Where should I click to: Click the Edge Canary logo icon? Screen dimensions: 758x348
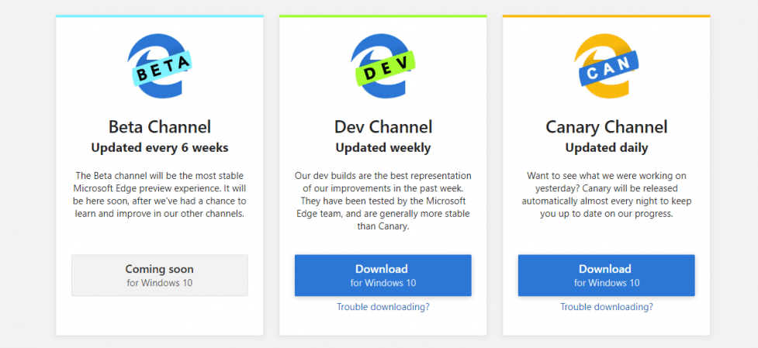[x=606, y=66]
